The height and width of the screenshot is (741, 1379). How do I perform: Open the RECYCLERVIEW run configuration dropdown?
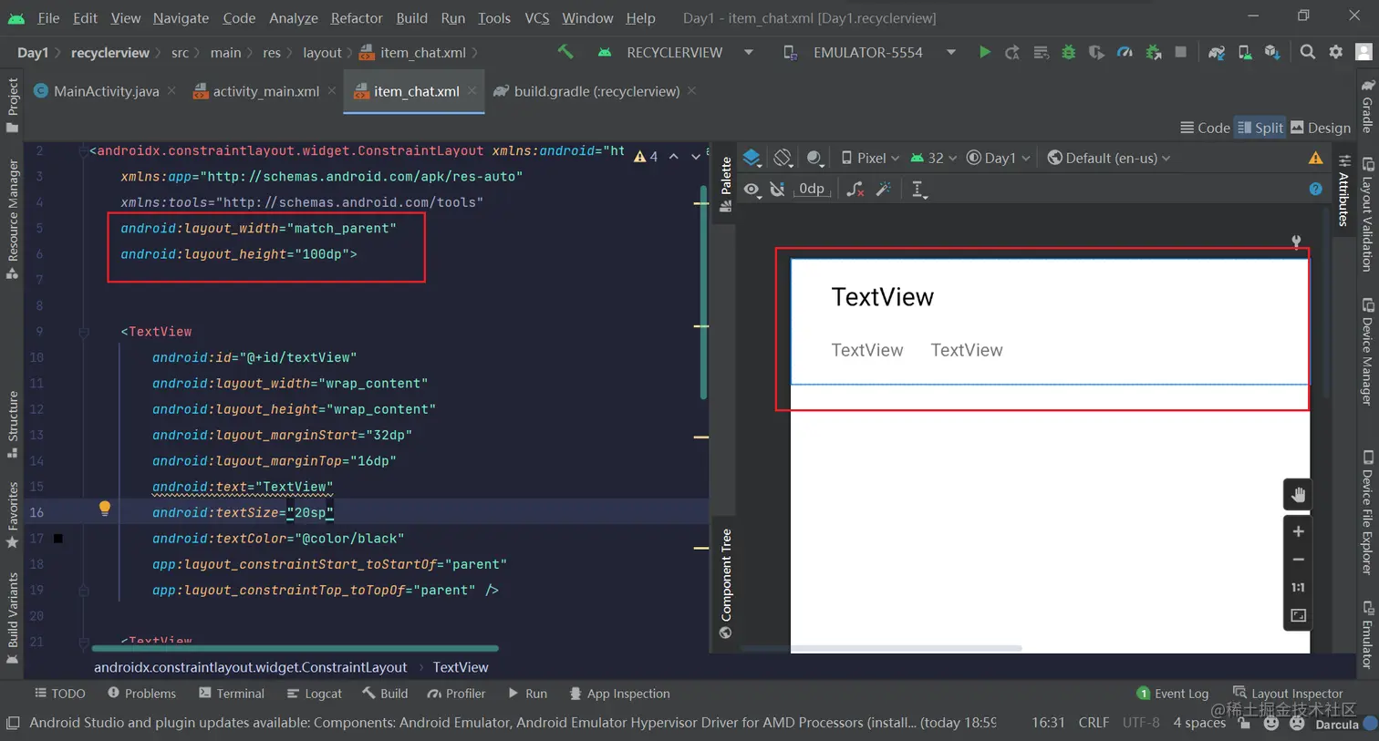coord(676,53)
